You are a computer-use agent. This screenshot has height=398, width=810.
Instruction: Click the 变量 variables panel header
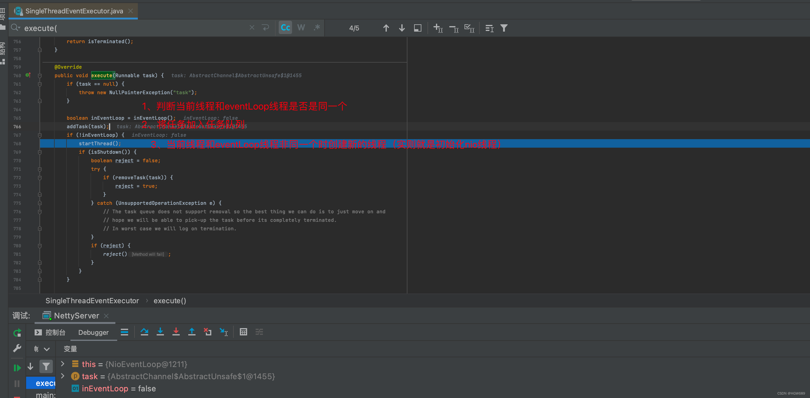click(x=70, y=348)
